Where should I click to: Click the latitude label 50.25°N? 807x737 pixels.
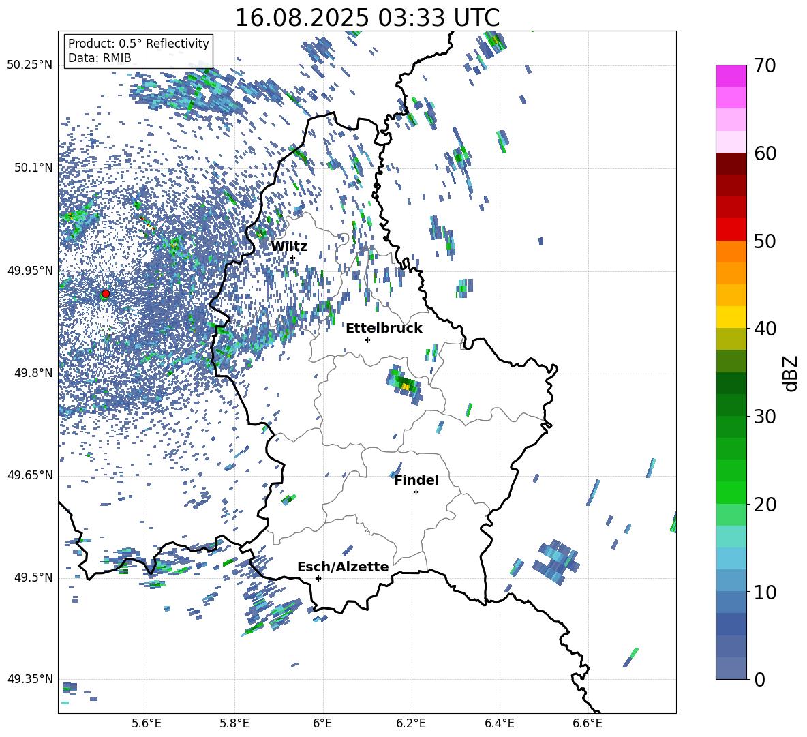tap(30, 65)
